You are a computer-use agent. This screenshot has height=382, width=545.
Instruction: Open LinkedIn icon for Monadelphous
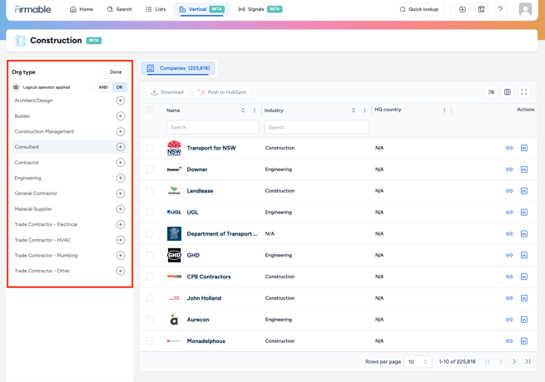[x=524, y=341]
